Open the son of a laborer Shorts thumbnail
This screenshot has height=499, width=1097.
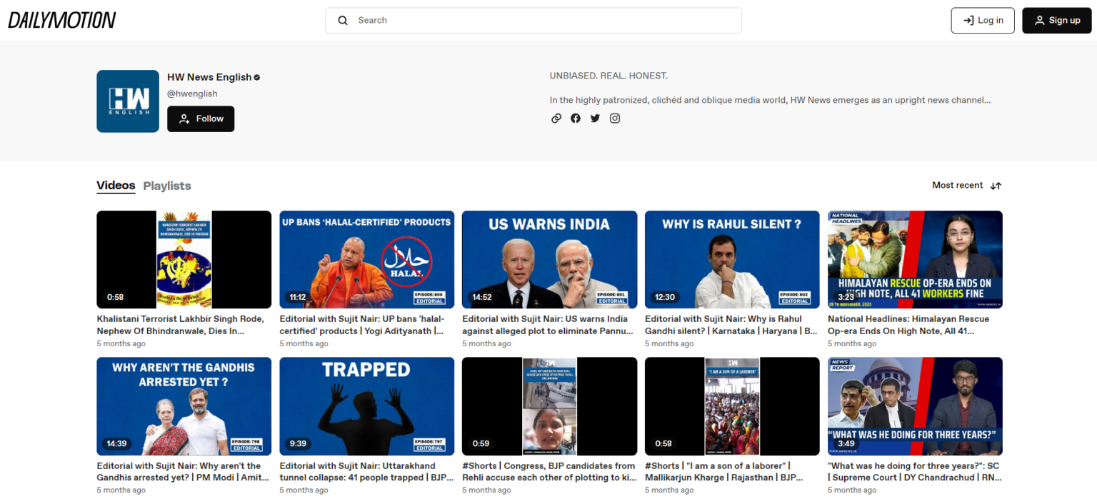coord(733,406)
